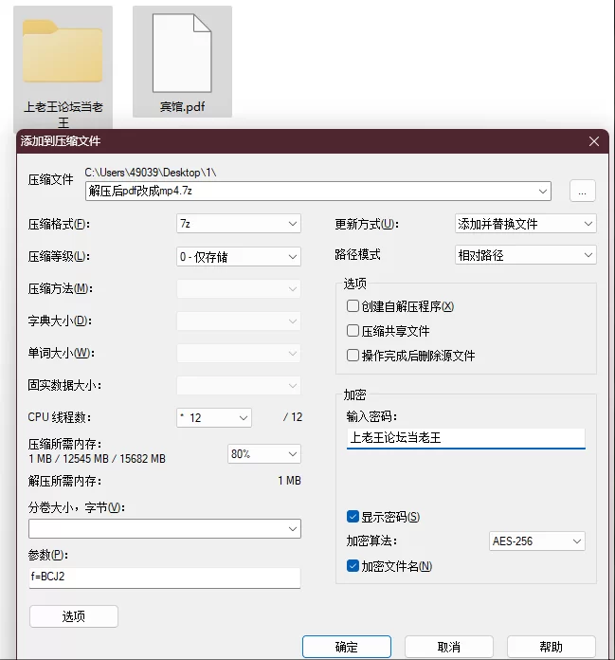The width and height of the screenshot is (615, 660).
Task: Click the 单词大小(W) label
Action: [61, 353]
